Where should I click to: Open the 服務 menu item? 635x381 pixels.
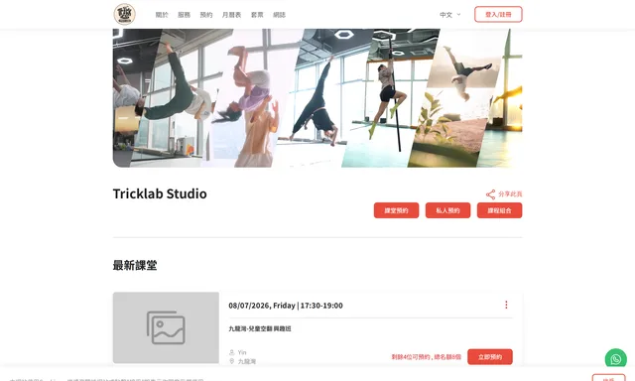pyautogui.click(x=184, y=15)
